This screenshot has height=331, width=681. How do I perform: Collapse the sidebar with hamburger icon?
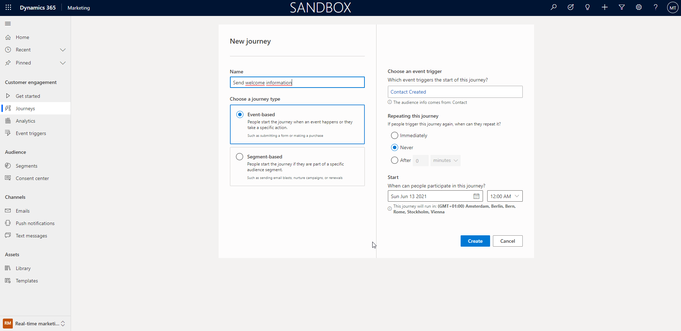coord(8,24)
